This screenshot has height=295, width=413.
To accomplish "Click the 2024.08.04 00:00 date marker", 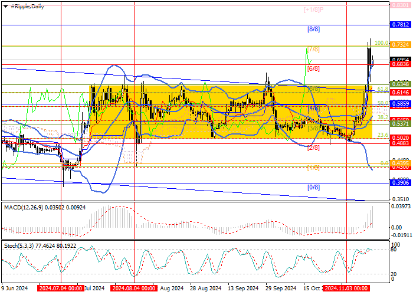I will coord(134,288).
